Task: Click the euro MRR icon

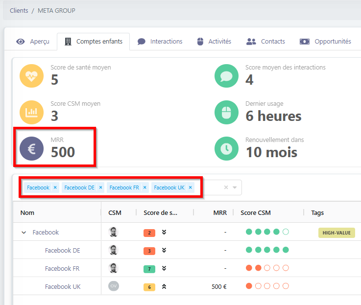Action: 31,148
